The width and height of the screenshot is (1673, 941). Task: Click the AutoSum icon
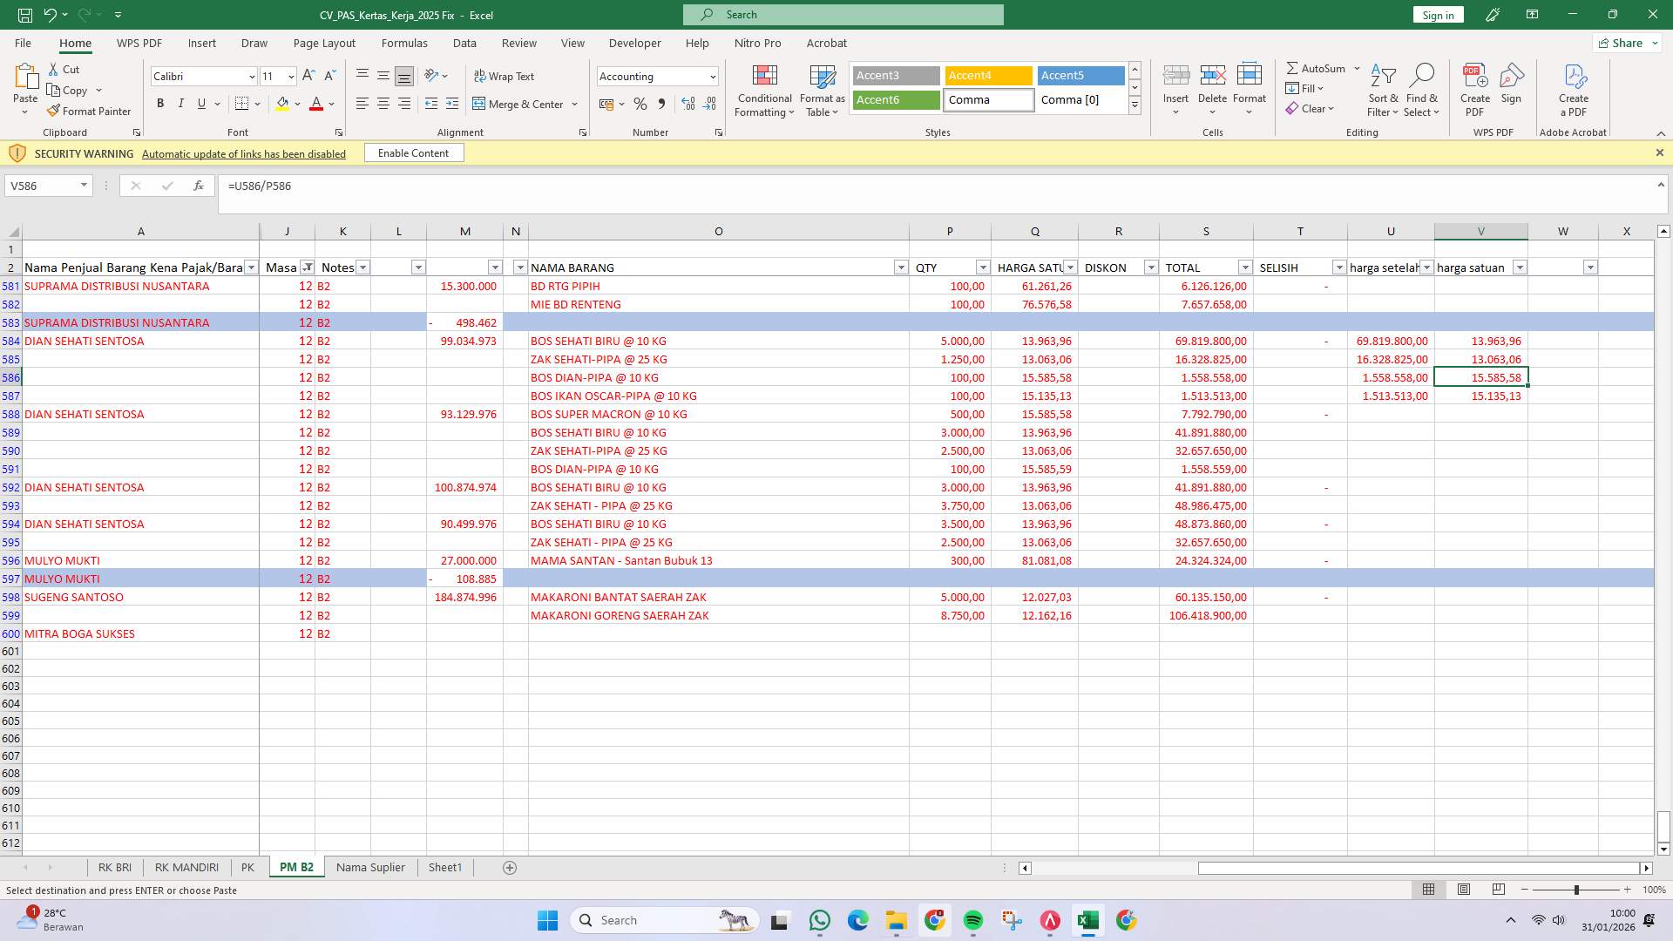1295,67
